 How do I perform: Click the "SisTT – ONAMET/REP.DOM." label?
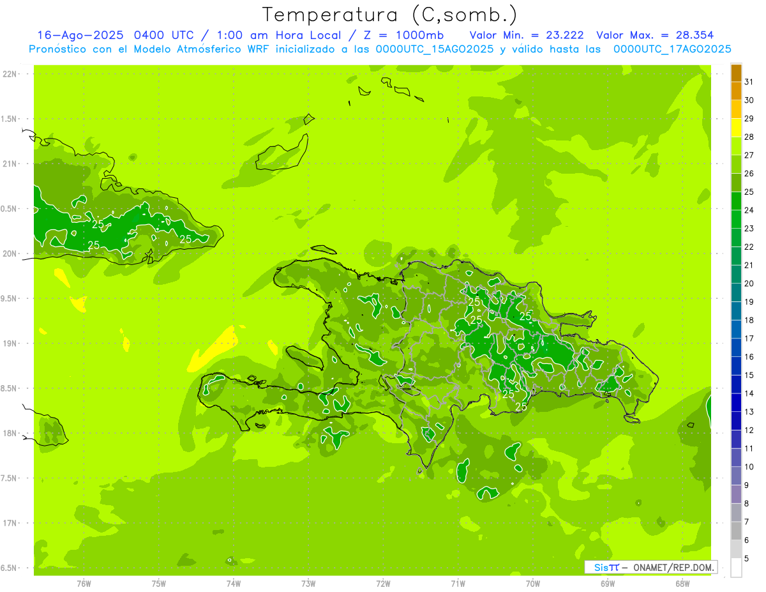(x=651, y=567)
